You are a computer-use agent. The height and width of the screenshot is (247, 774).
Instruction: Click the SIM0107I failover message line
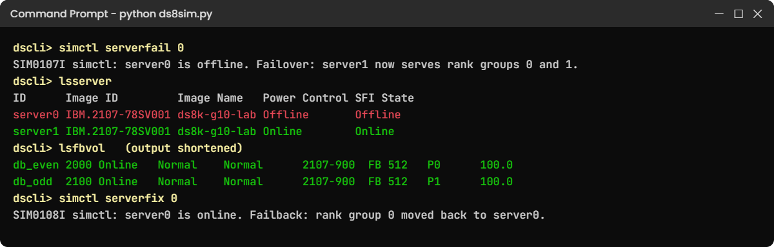tap(296, 65)
